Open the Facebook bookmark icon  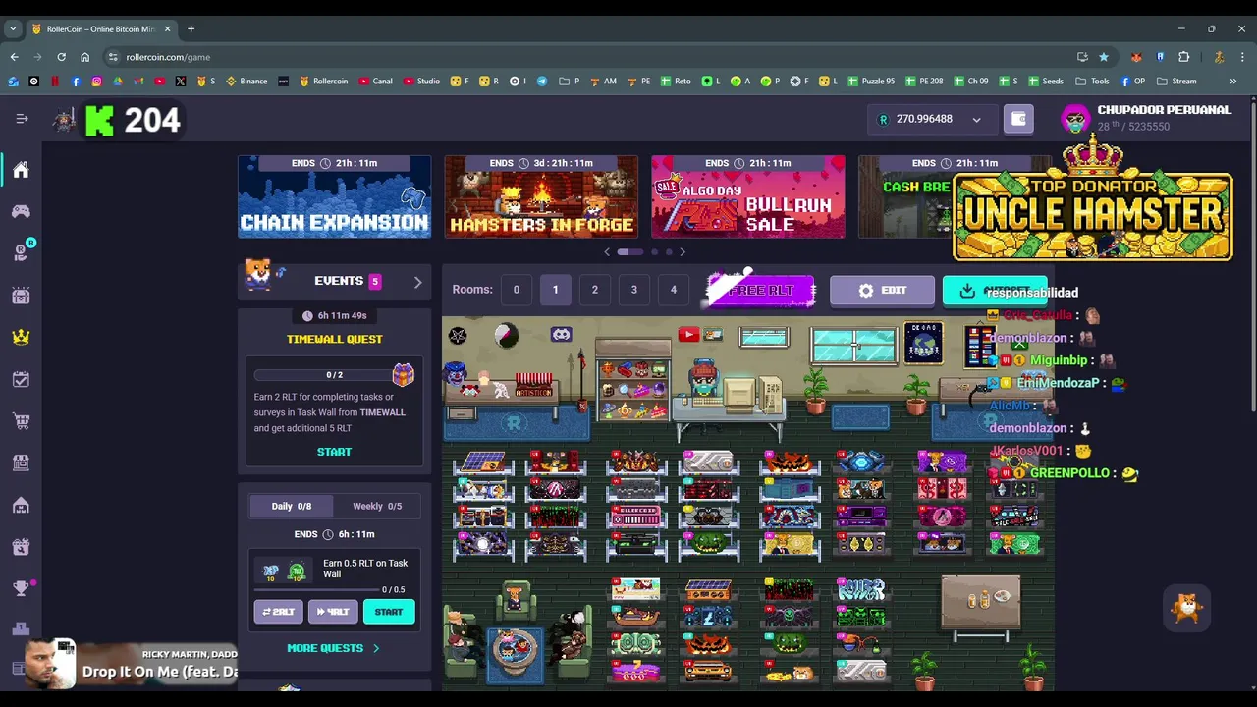(76, 81)
